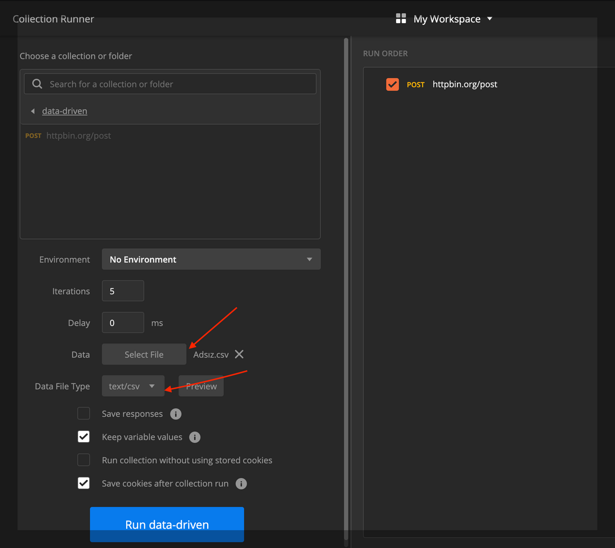Uncheck Keep variable values
The width and height of the screenshot is (615, 548).
coord(84,437)
